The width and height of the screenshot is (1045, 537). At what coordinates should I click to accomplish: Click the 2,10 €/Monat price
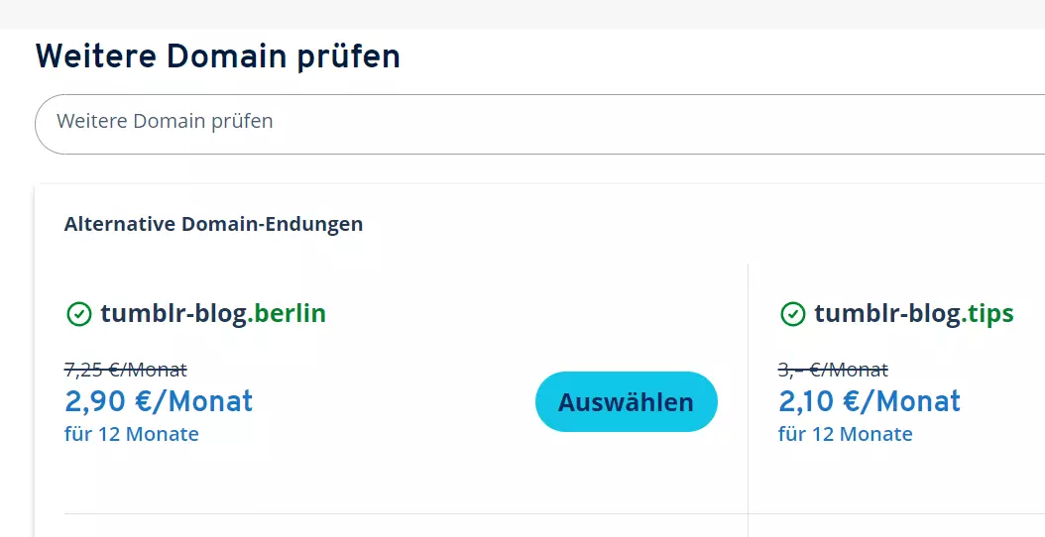(870, 401)
